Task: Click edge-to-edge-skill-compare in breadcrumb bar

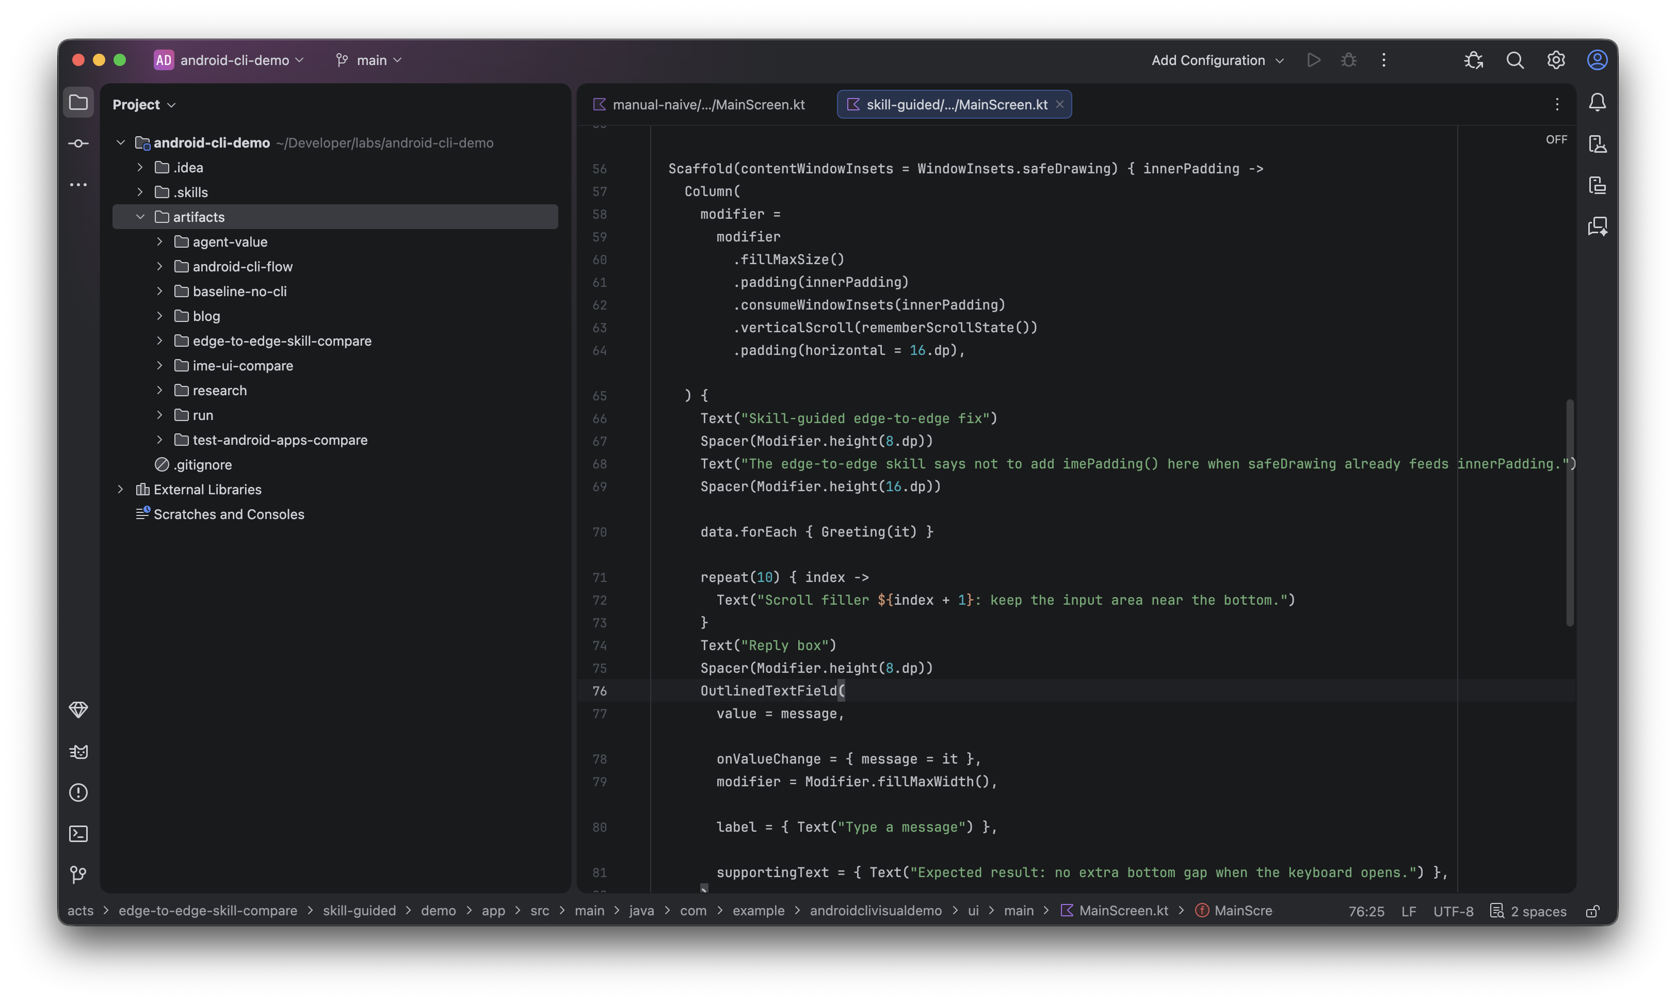Action: [x=208, y=911]
